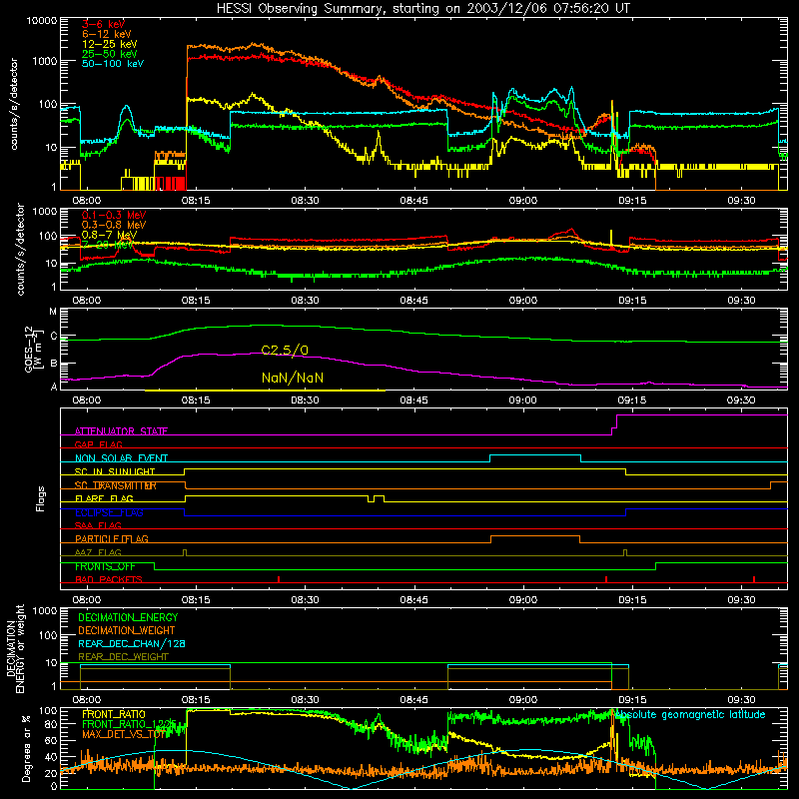This screenshot has width=799, height=799.
Task: Select the SAA_FLAG label
Action: pos(98,525)
